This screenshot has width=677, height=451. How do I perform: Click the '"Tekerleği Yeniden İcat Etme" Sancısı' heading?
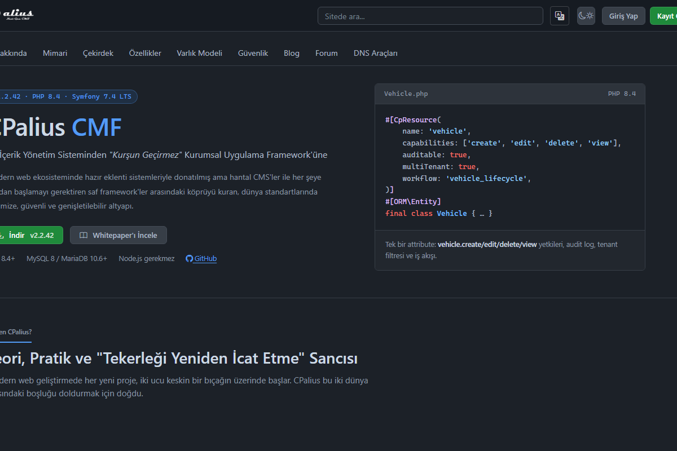[x=227, y=358]
